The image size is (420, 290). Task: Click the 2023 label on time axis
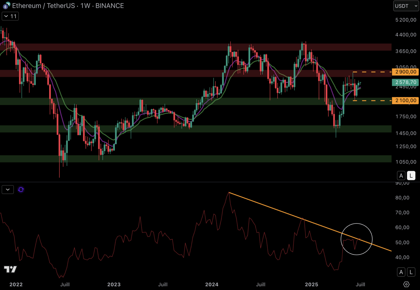pyautogui.click(x=114, y=284)
